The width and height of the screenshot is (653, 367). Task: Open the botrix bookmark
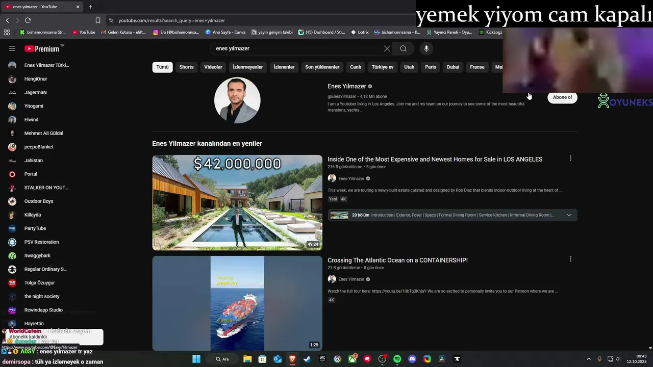coord(360,32)
